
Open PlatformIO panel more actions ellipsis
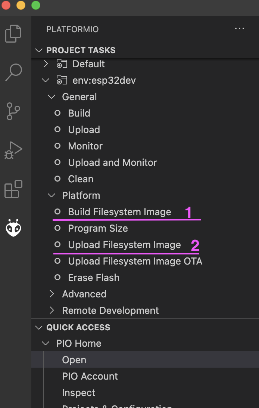pos(239,29)
